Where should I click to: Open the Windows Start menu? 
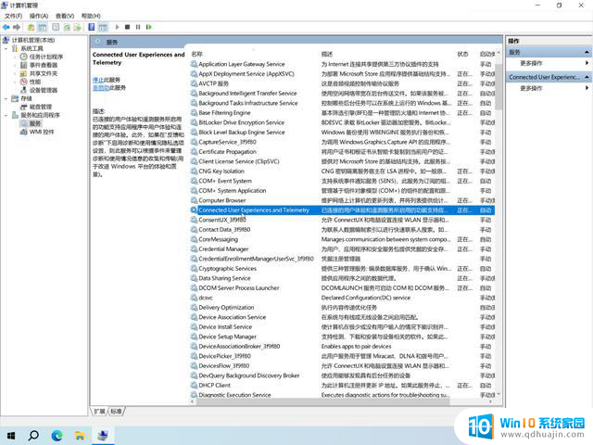tap(11, 436)
